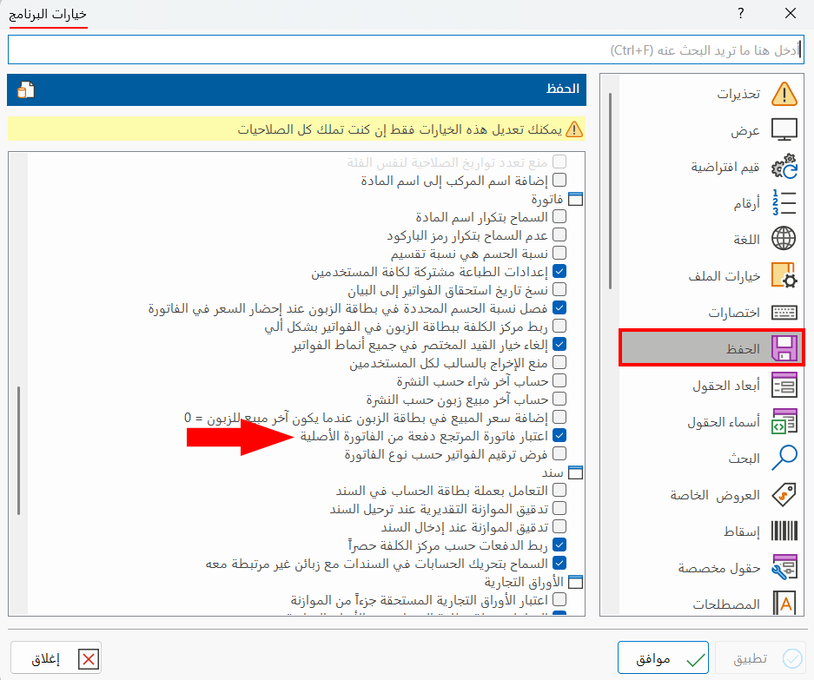Screen dimensions: 814x680
Task: Collapse the فاتورة section
Action: pyautogui.click(x=576, y=198)
